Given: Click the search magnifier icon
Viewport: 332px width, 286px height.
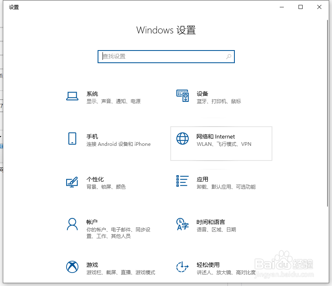Looking at the screenshot, I should pos(229,56).
